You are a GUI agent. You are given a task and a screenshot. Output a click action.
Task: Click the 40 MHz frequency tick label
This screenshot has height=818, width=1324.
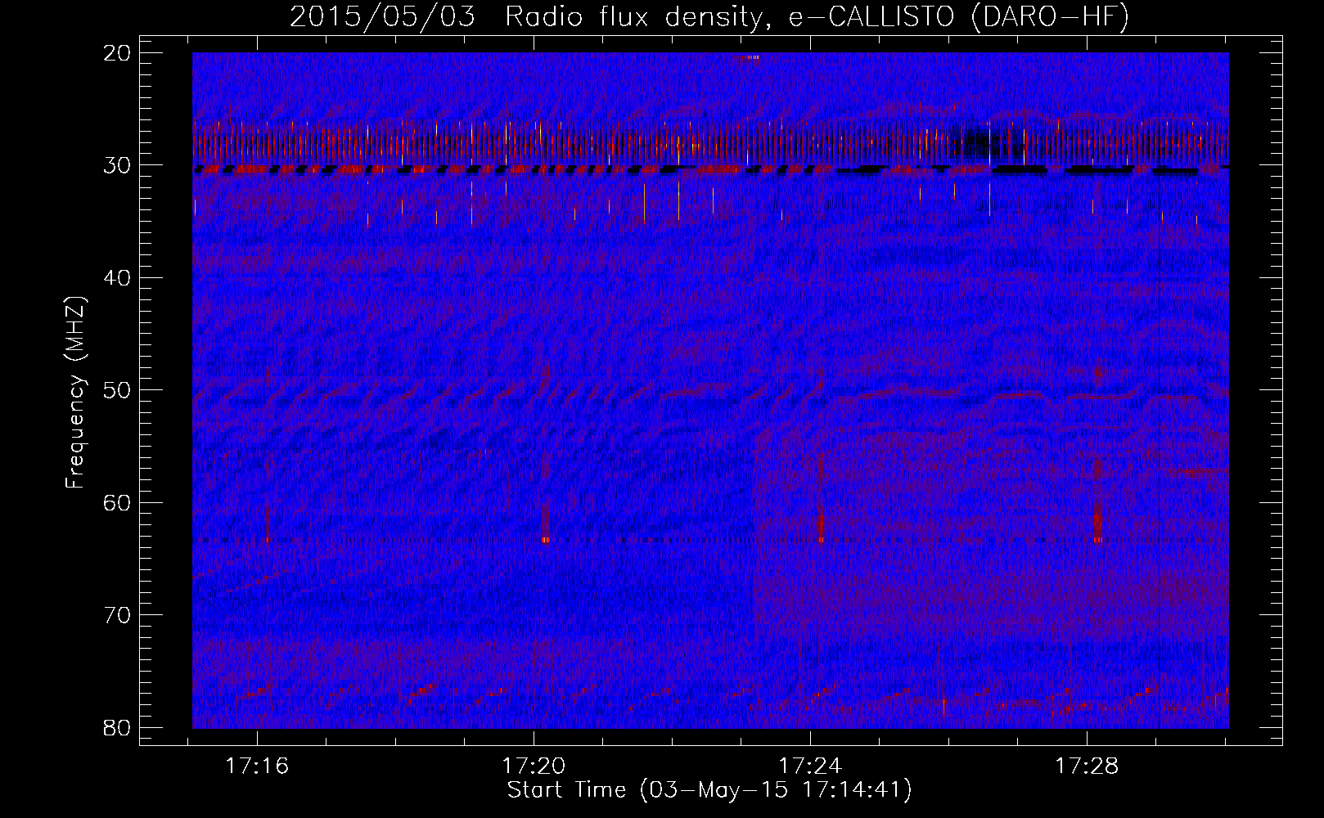pyautogui.click(x=118, y=278)
